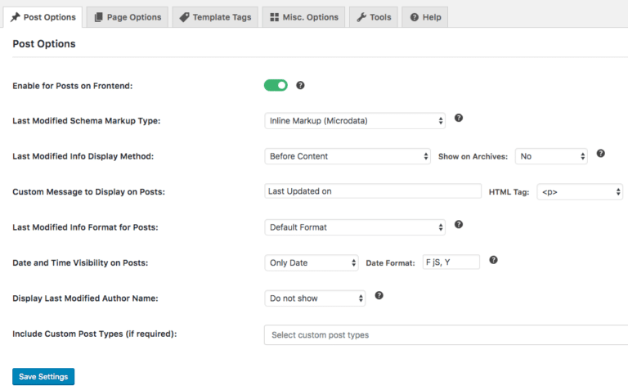Image resolution: width=628 pixels, height=390 pixels.
Task: Click the Show on Archives label
Action: 473,156
